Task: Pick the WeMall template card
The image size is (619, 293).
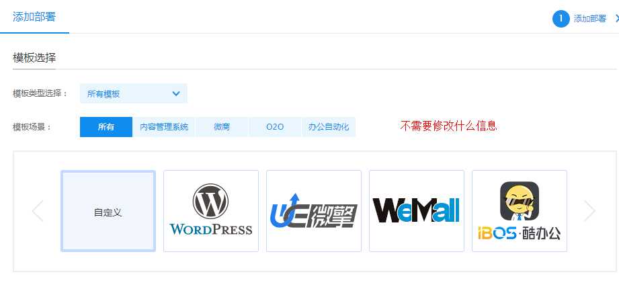Action: pyautogui.click(x=417, y=211)
